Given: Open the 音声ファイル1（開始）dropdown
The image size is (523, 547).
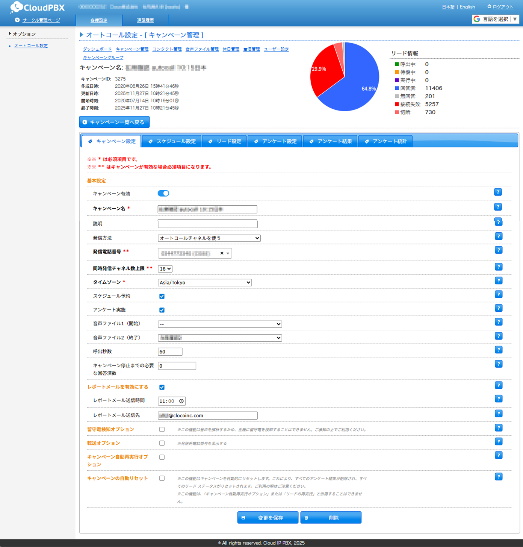Looking at the screenshot, I should coord(220,324).
